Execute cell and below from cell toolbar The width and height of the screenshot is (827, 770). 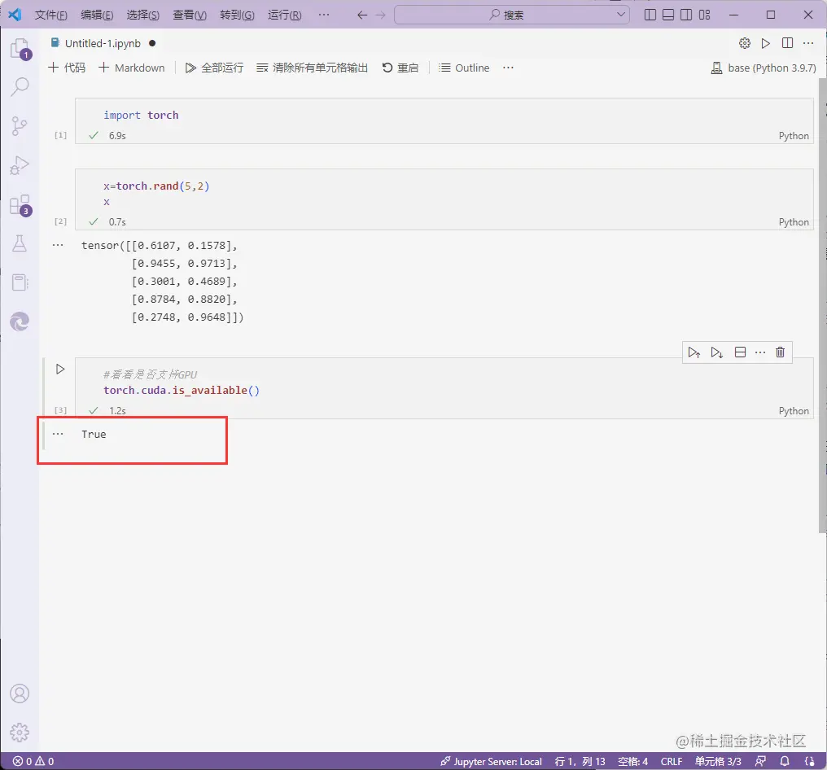(x=717, y=352)
